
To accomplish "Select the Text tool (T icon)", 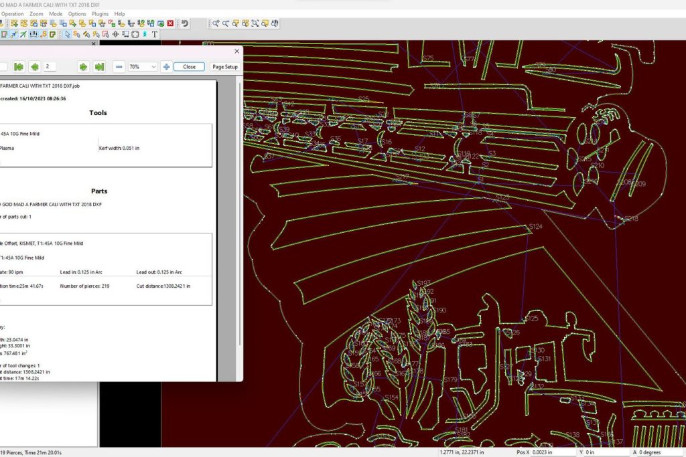I will (x=155, y=34).
